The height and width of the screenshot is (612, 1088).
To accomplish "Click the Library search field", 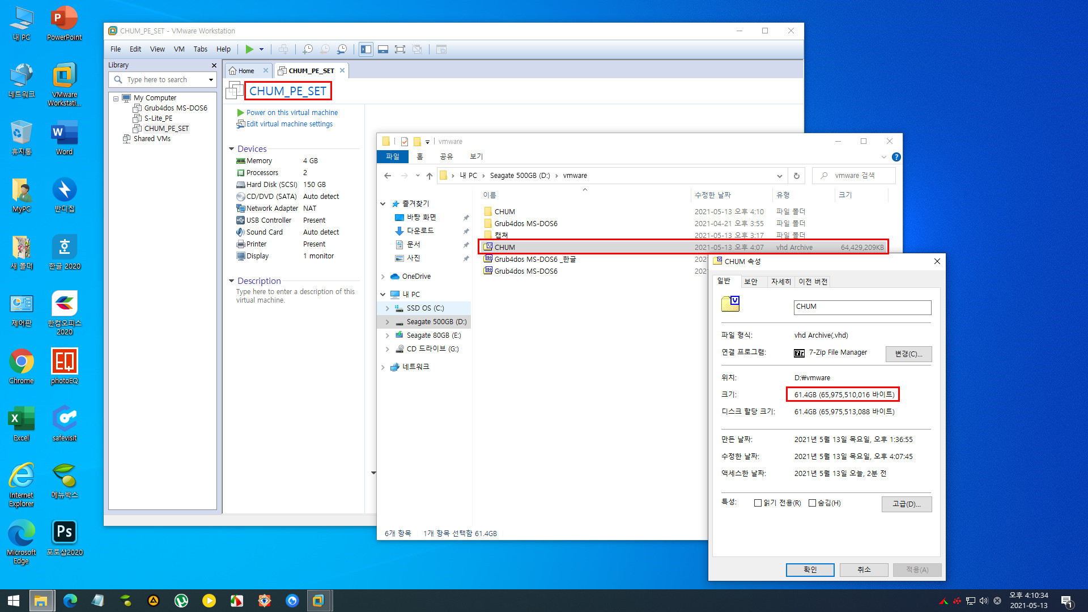I will (x=161, y=80).
